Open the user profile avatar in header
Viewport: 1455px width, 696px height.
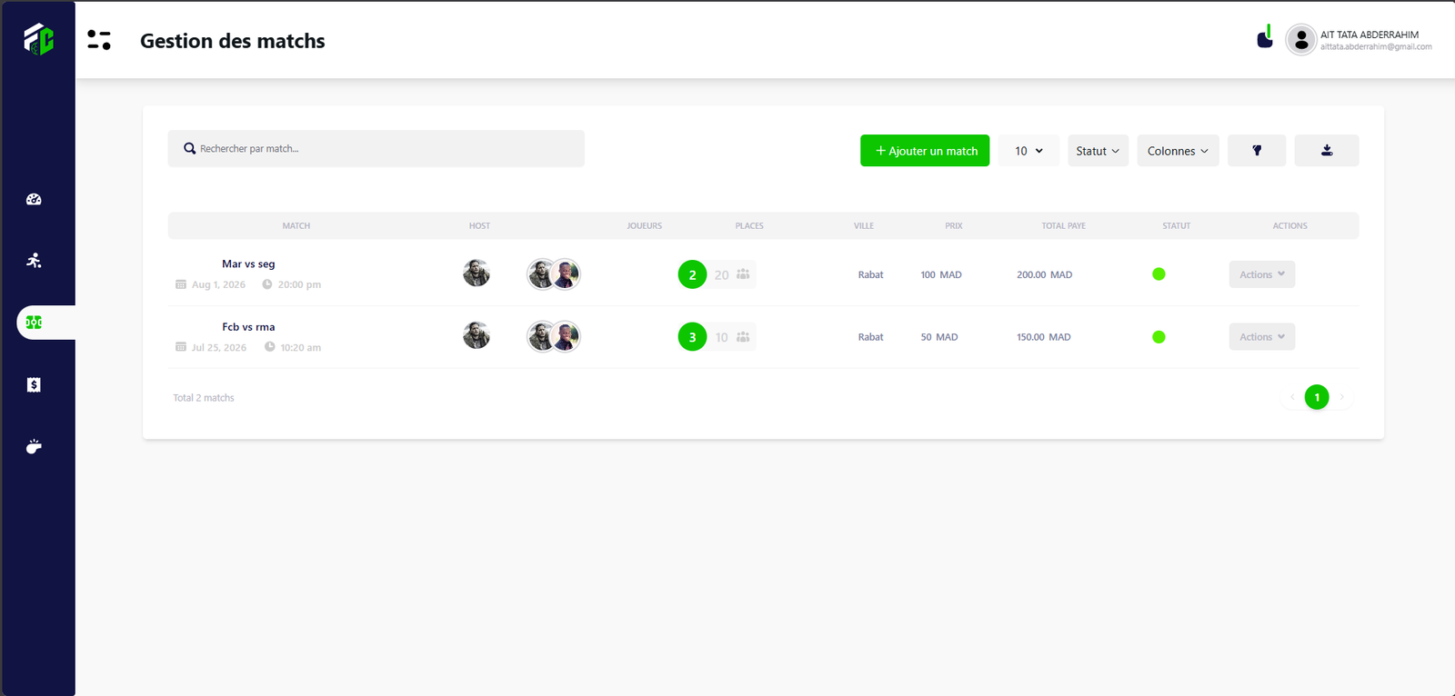coord(1301,40)
